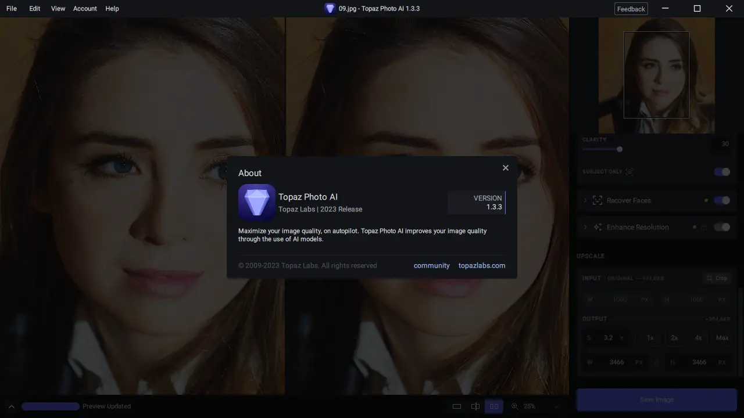Visit the topazlabs.com link
The height and width of the screenshot is (418, 744).
pyautogui.click(x=481, y=265)
